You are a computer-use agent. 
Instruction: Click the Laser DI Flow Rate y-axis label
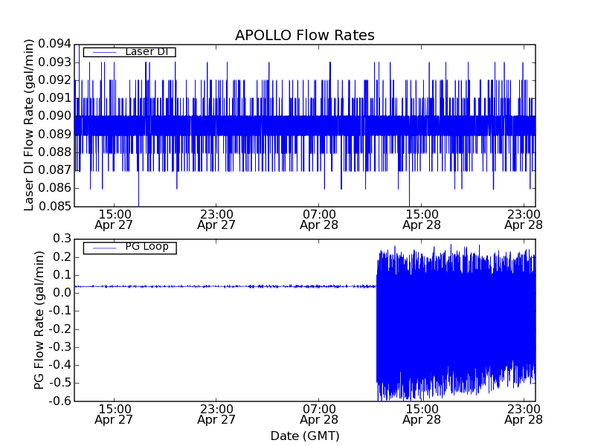[x=30, y=125]
